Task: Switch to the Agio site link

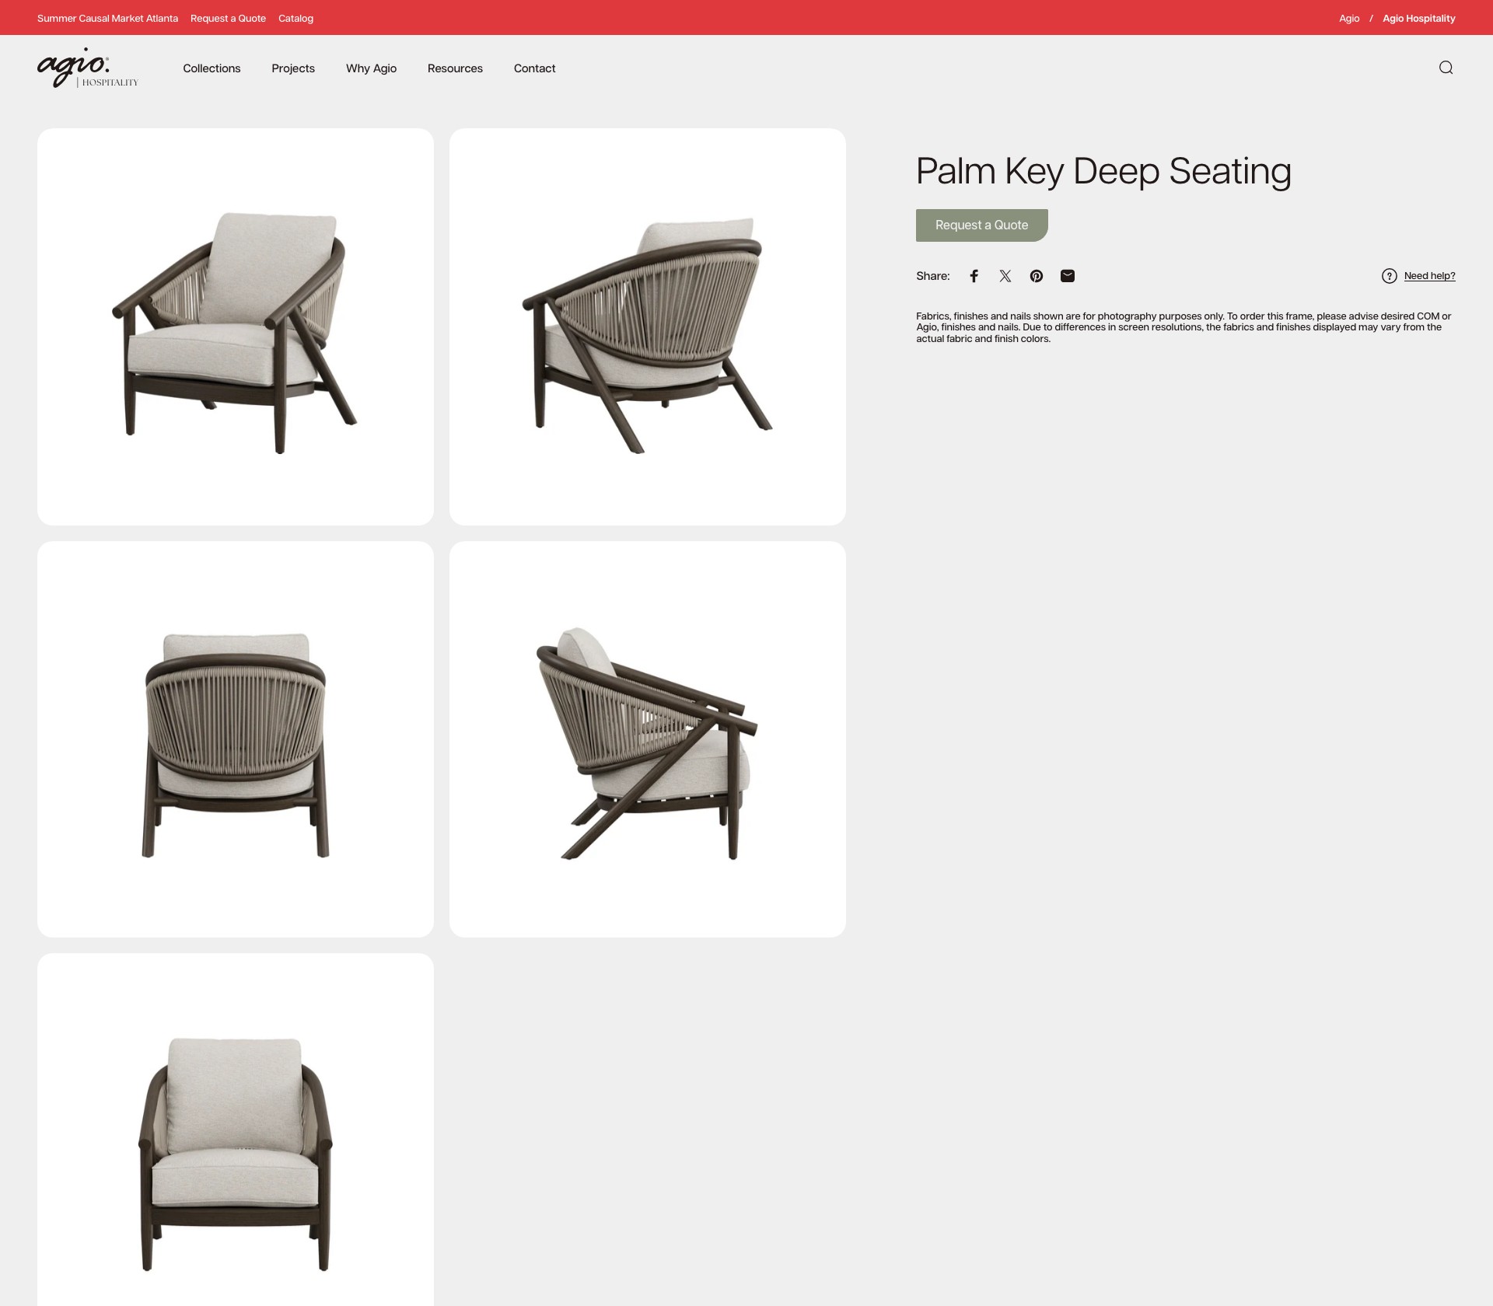Action: click(1349, 19)
